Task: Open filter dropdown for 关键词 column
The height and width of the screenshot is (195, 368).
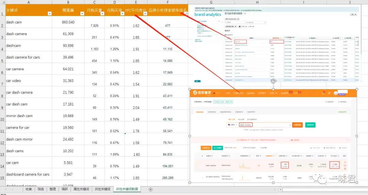Action: coord(49,14)
